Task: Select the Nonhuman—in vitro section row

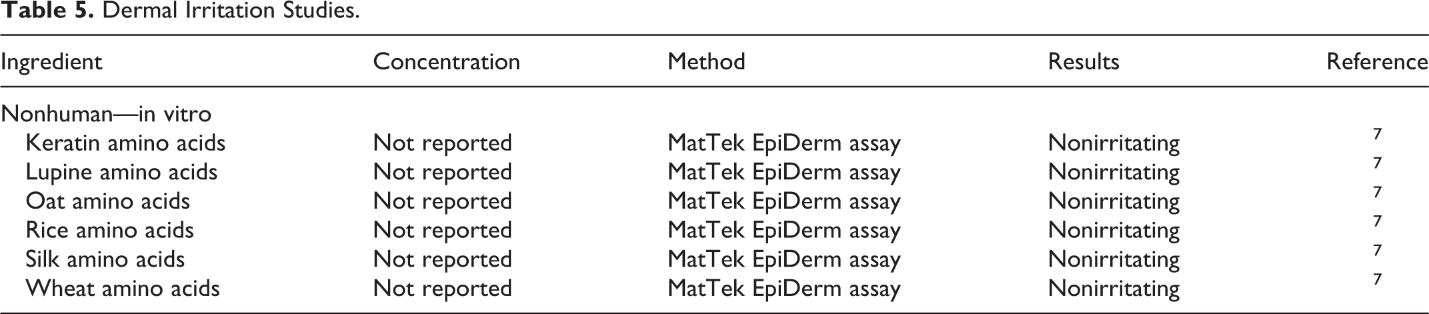Action: (106, 114)
